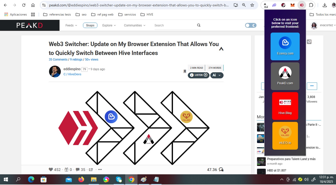Select the inLEO.io frontend tile
336x185 pixels.
click(285, 136)
